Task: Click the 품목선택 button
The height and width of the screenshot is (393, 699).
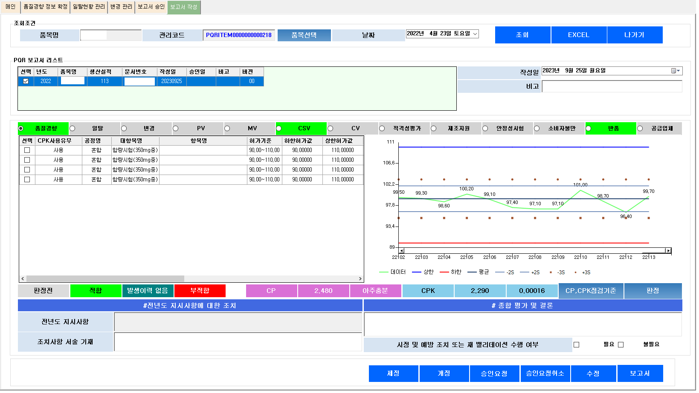Action: pyautogui.click(x=304, y=35)
